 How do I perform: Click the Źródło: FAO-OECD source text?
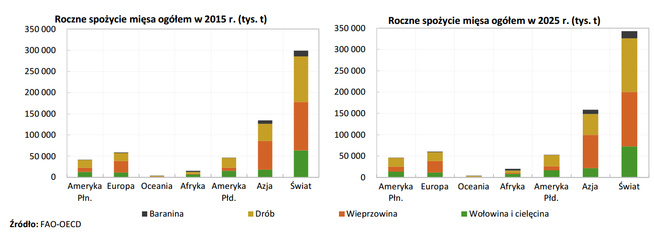tap(42, 224)
